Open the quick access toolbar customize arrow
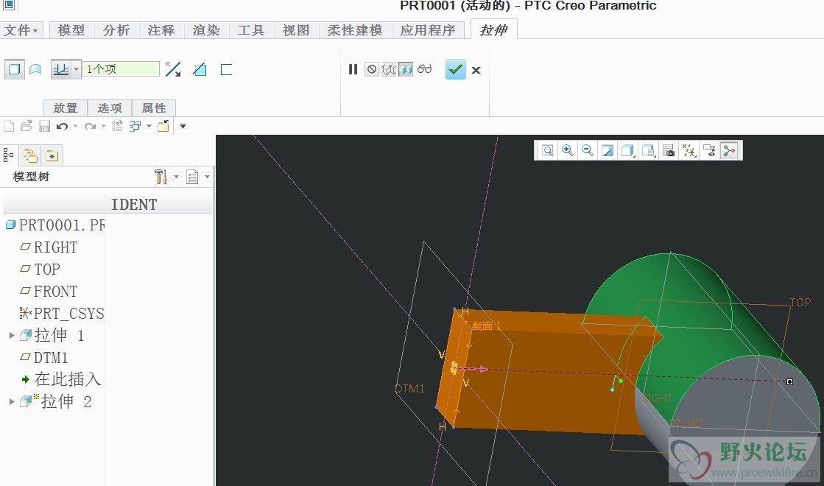 (x=183, y=126)
